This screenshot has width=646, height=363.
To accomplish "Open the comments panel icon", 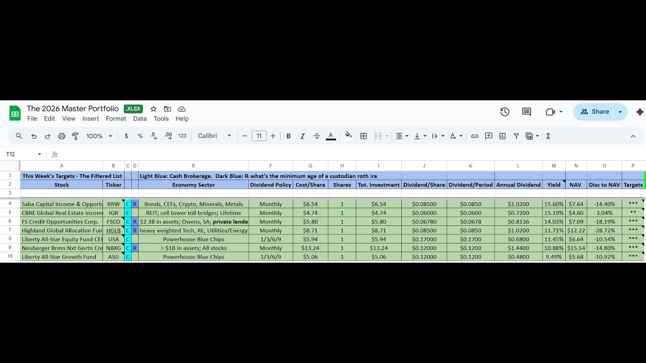I will pyautogui.click(x=526, y=112).
